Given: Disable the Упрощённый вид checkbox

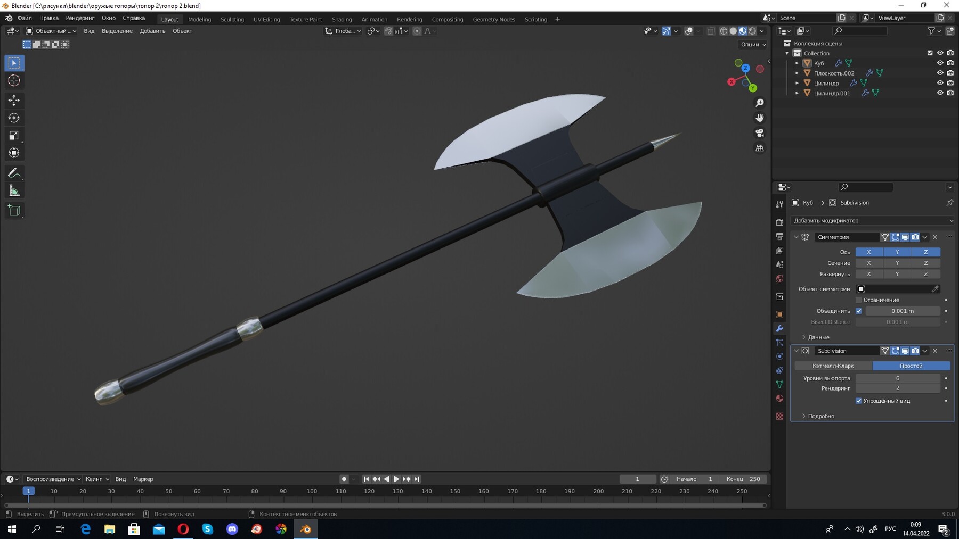Looking at the screenshot, I should point(859,401).
